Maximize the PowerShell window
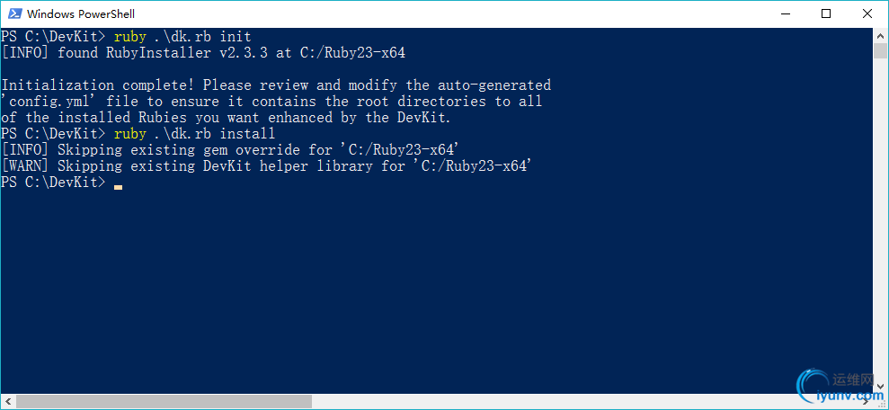The height and width of the screenshot is (410, 889). [x=826, y=13]
